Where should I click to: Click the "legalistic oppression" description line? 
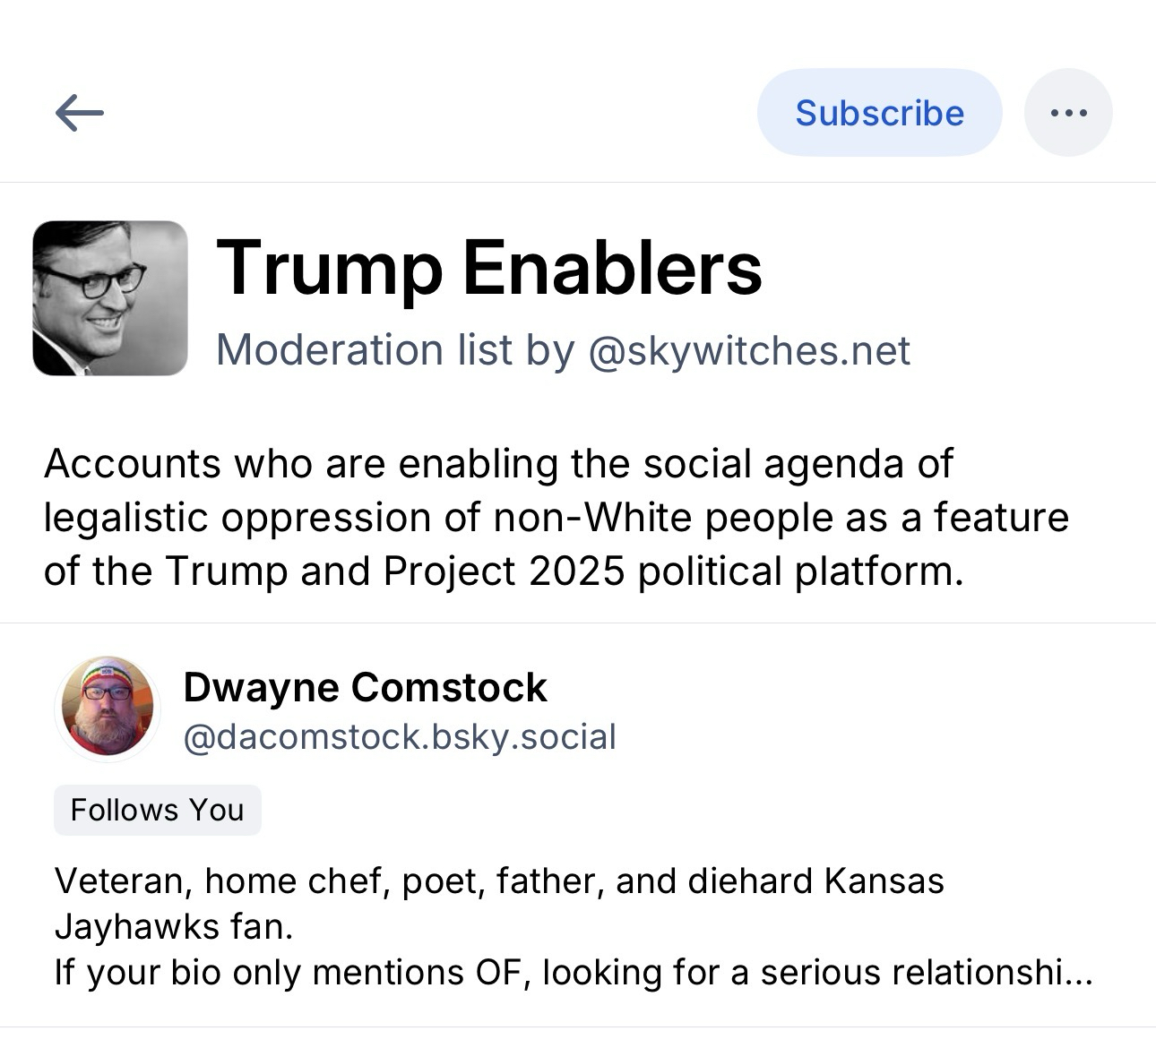tap(556, 518)
